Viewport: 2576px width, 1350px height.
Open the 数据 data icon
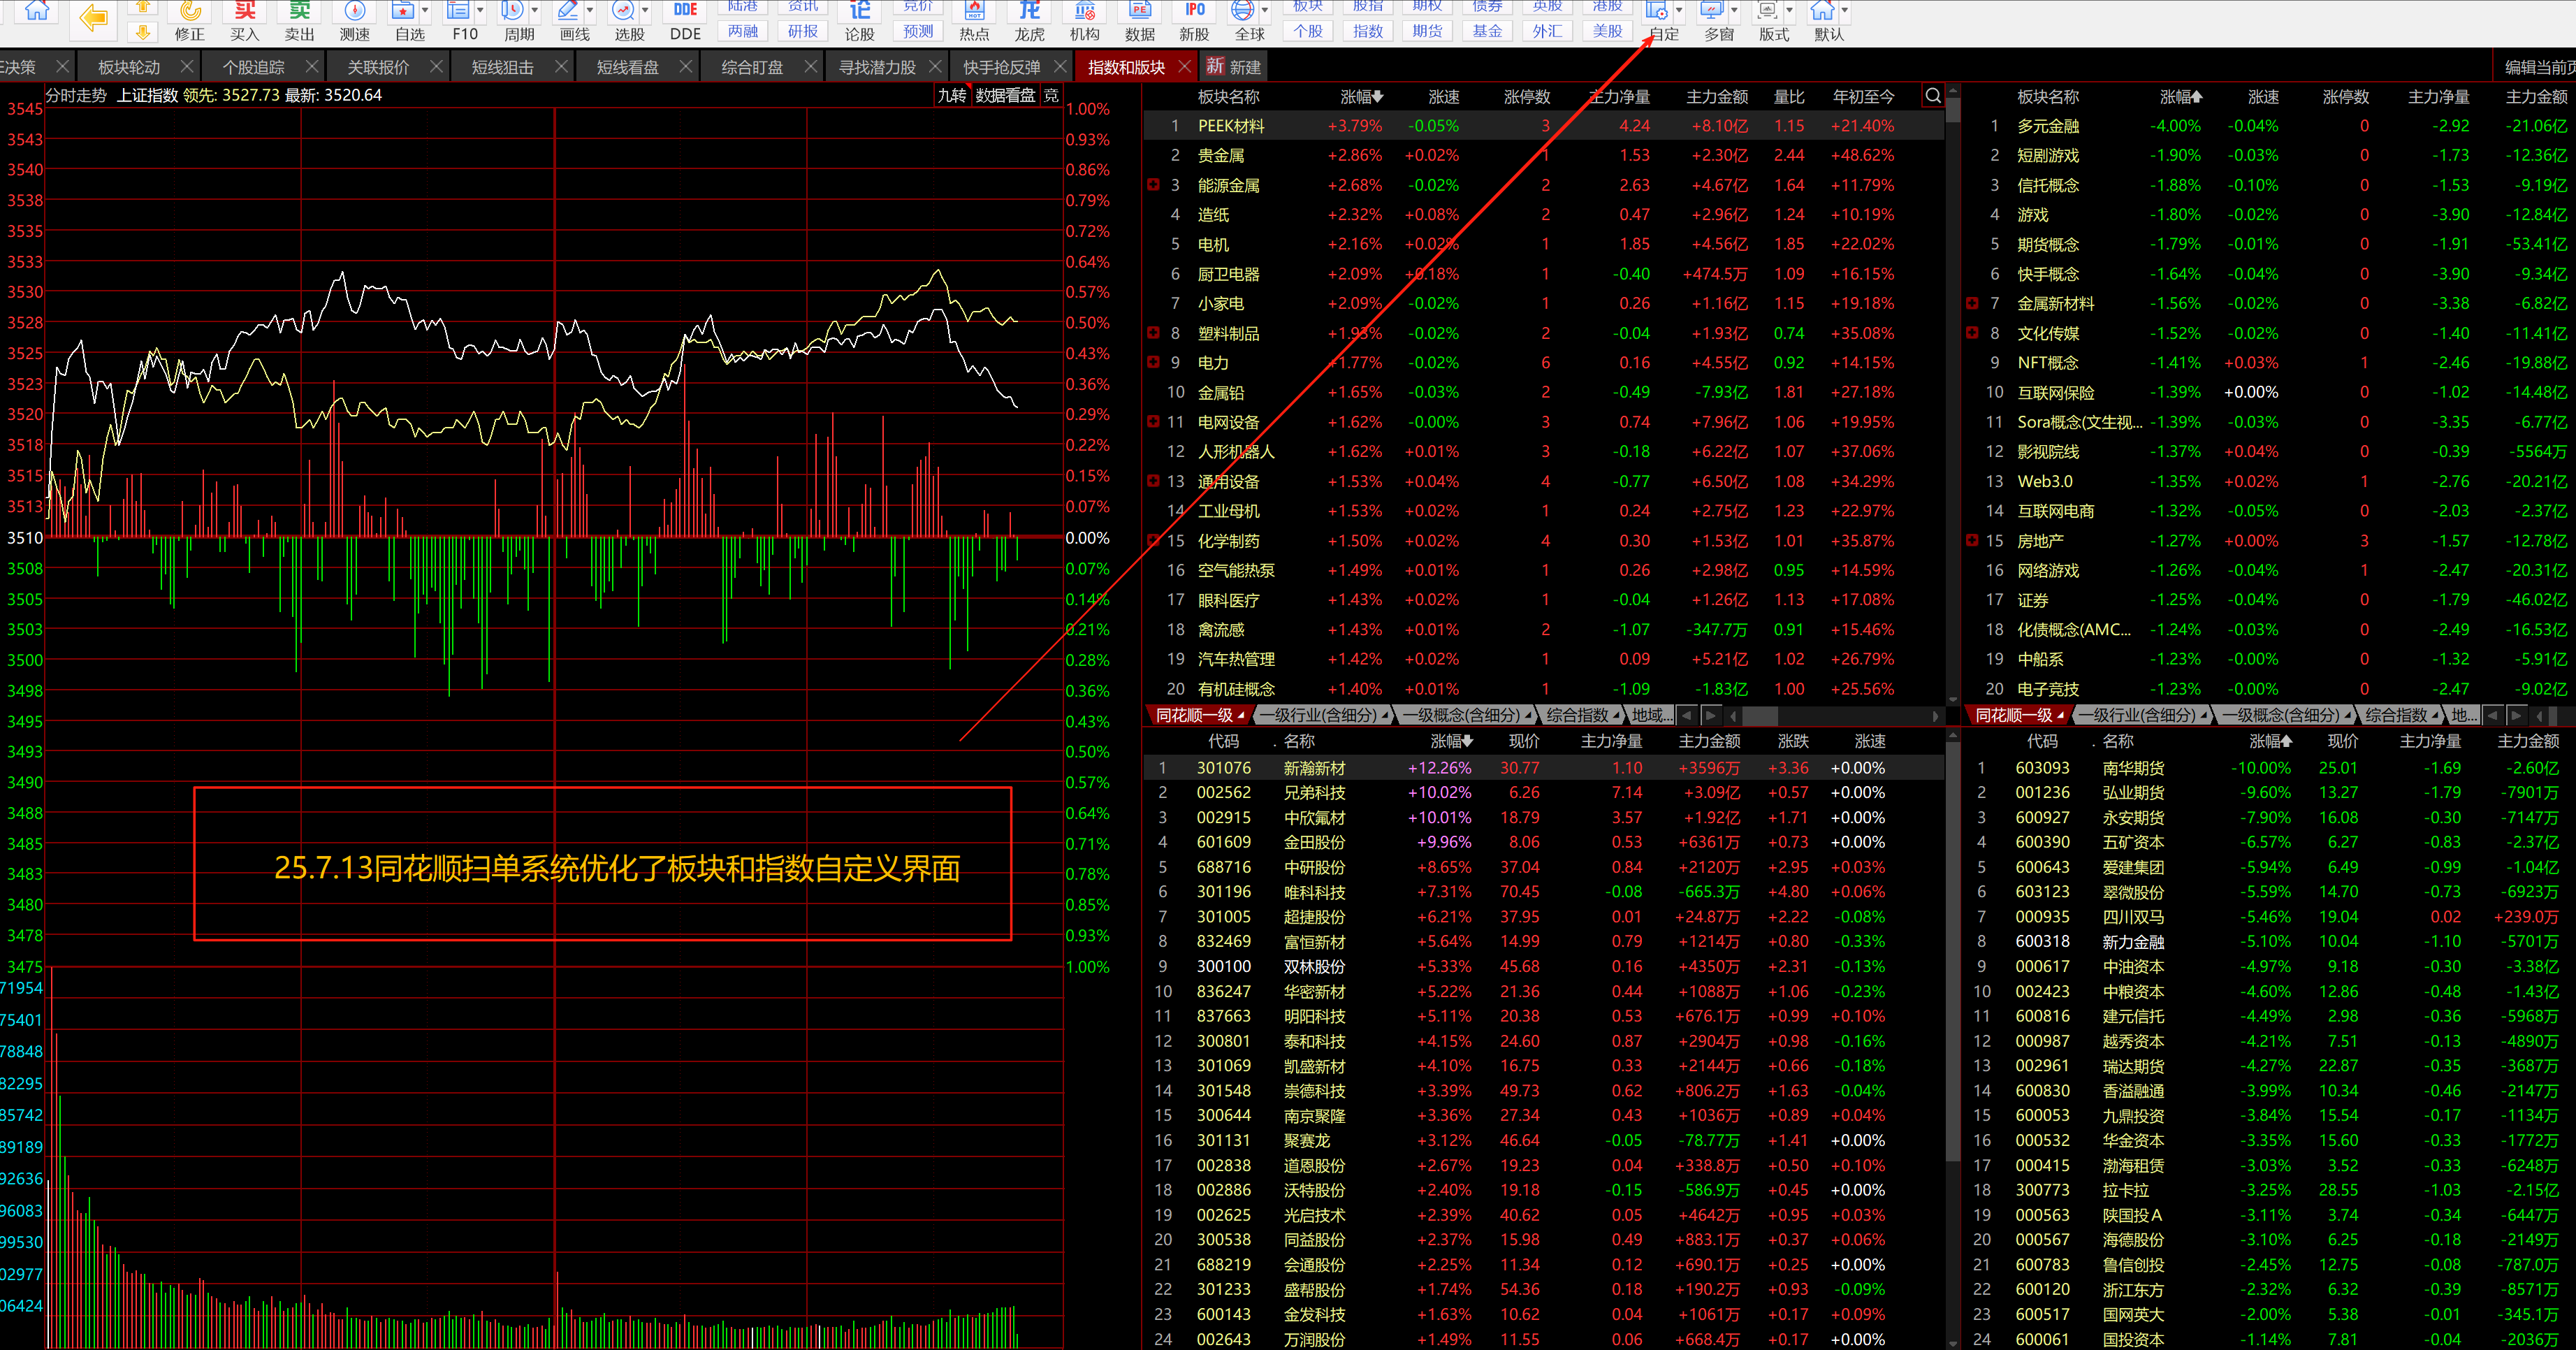1139,21
